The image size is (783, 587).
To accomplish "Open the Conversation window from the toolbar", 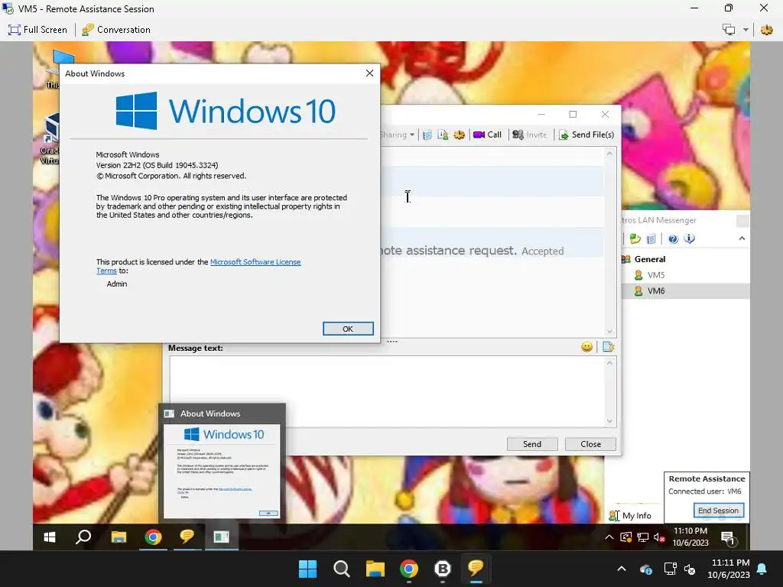I will coord(116,30).
